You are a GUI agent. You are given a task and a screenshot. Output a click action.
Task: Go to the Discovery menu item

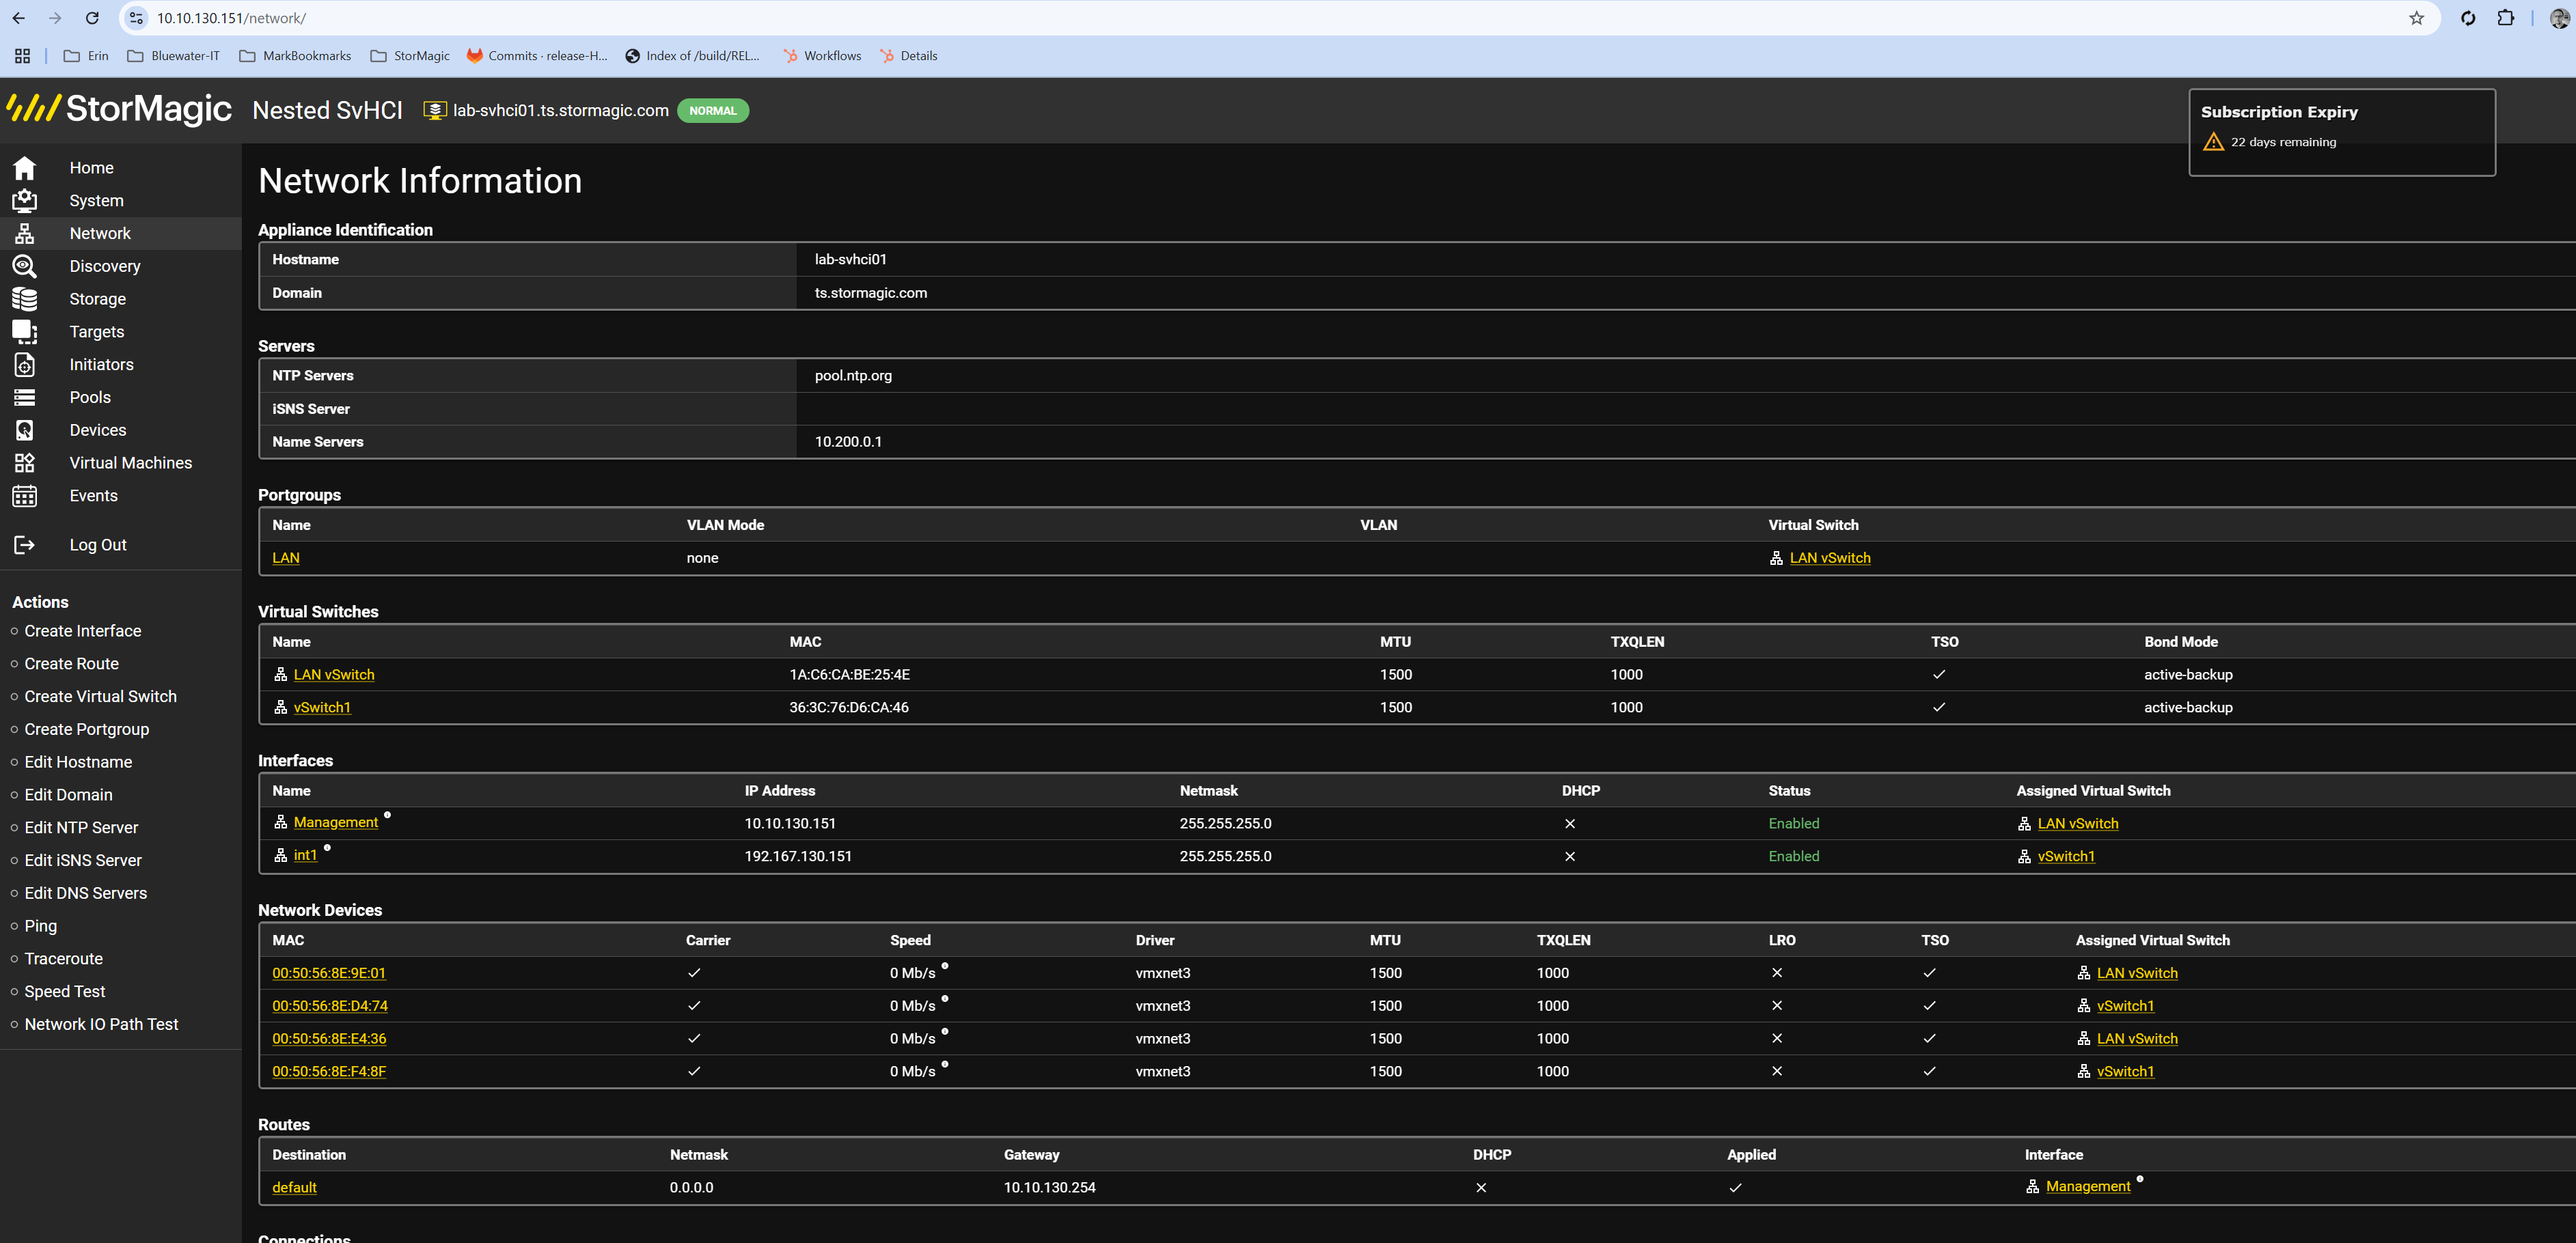(105, 266)
